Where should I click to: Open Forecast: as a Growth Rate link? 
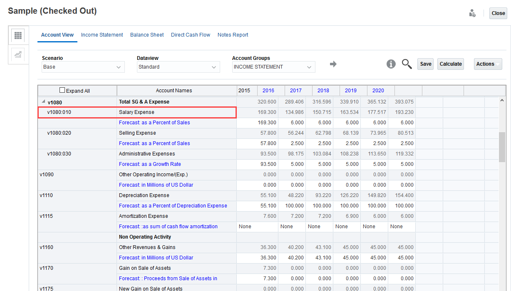coord(150,164)
